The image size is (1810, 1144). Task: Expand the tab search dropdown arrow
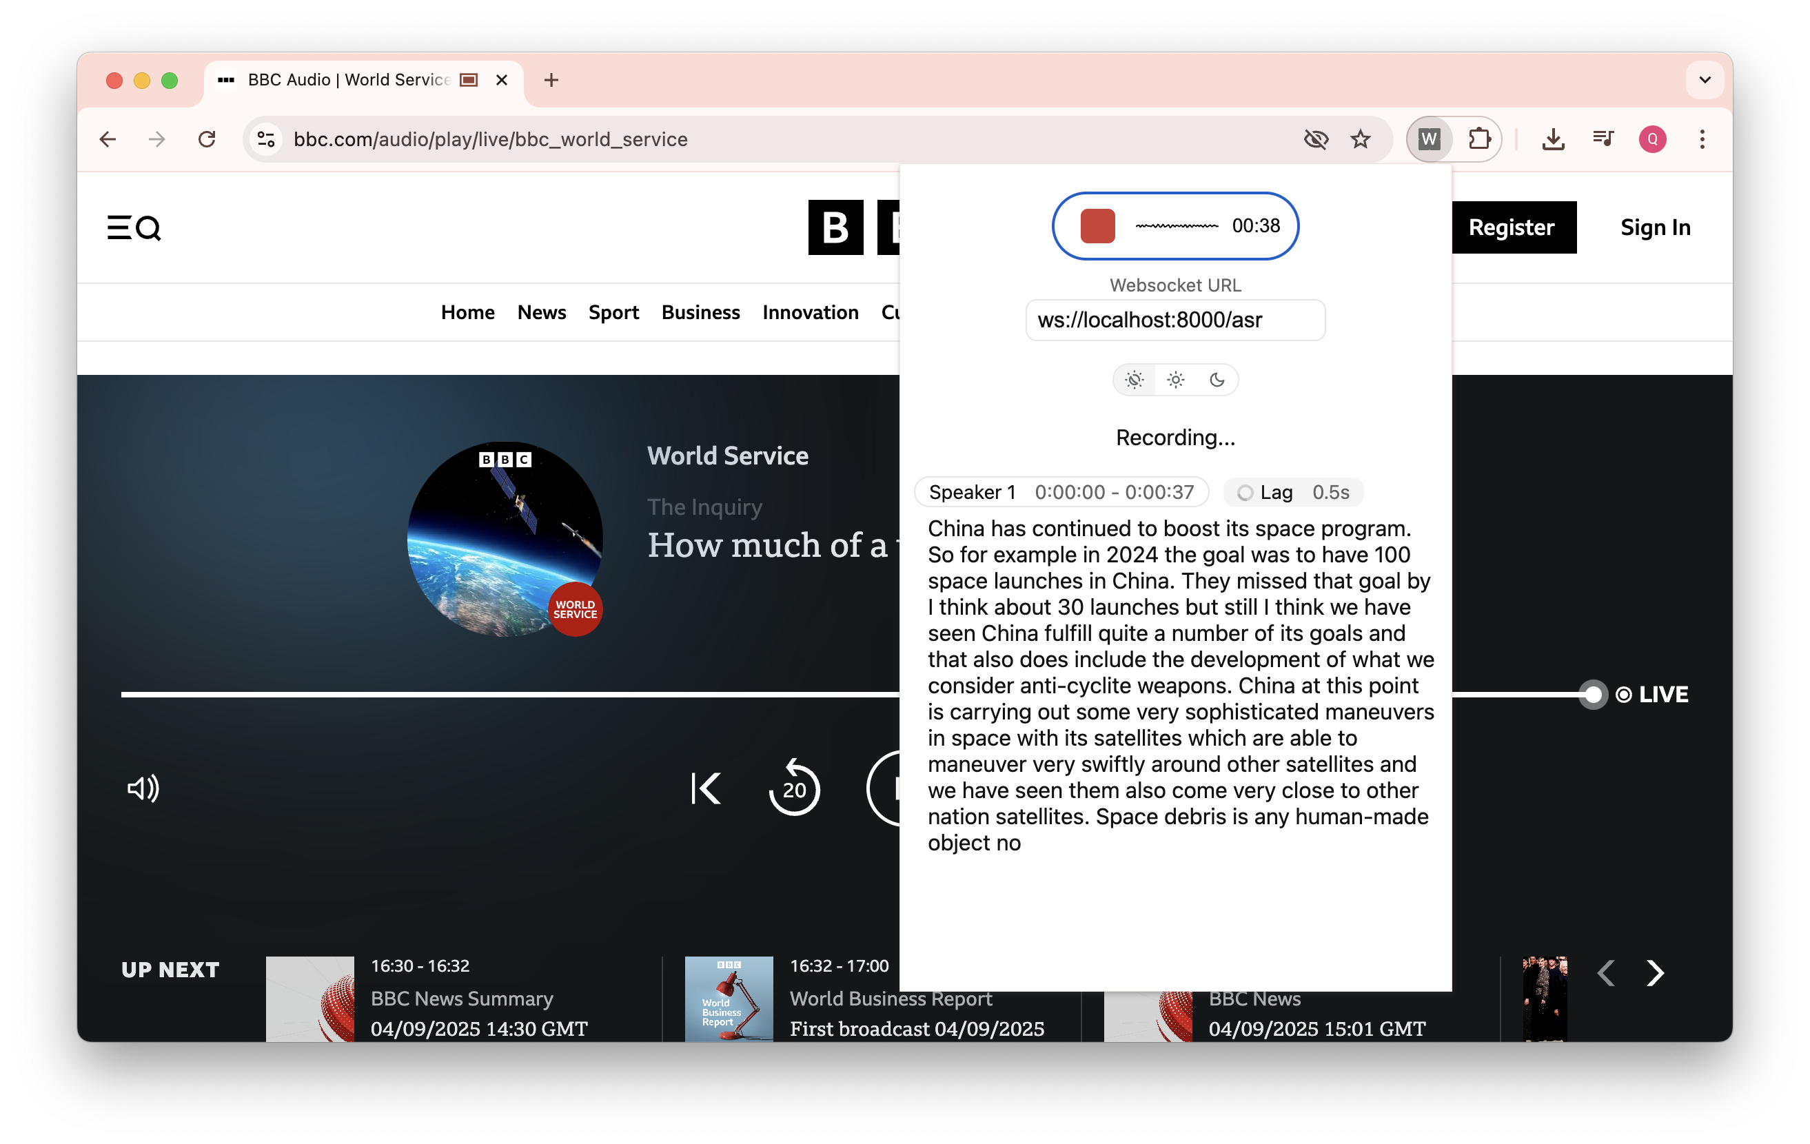1705,80
